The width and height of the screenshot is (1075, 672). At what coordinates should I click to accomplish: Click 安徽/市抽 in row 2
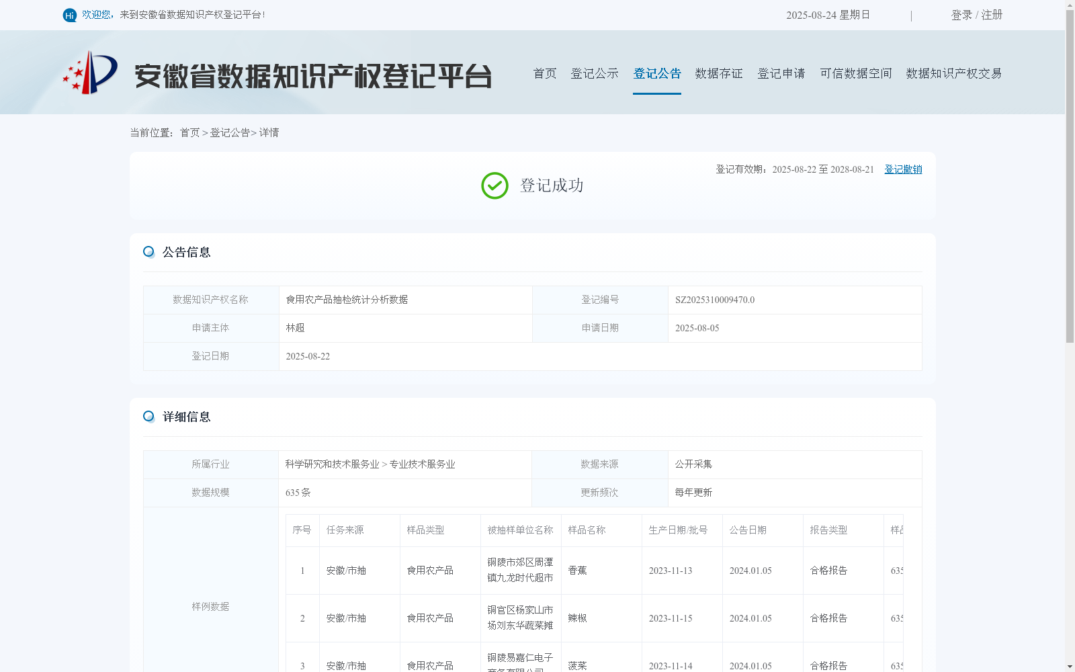(x=346, y=618)
